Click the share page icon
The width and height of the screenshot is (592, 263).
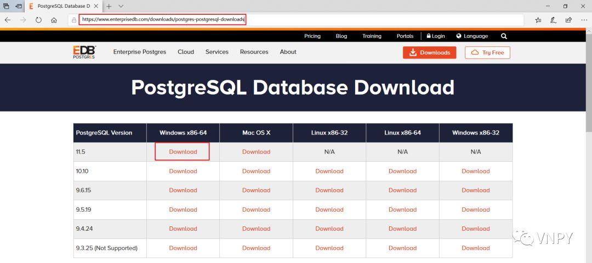[568, 20]
